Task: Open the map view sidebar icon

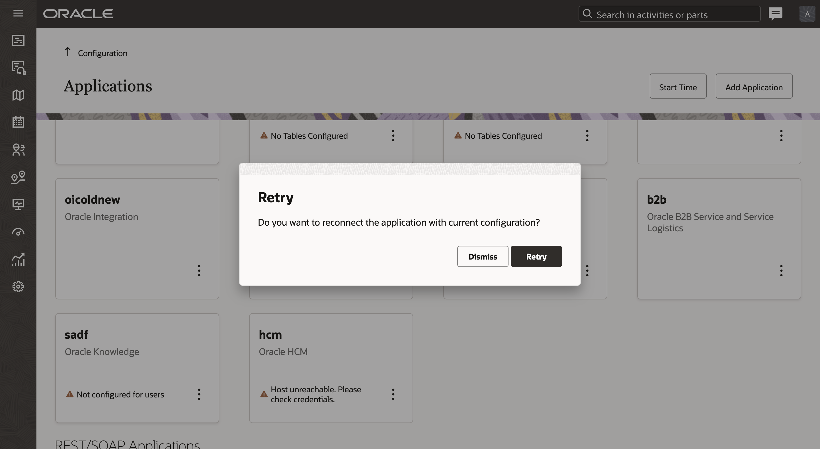Action: tap(18, 95)
